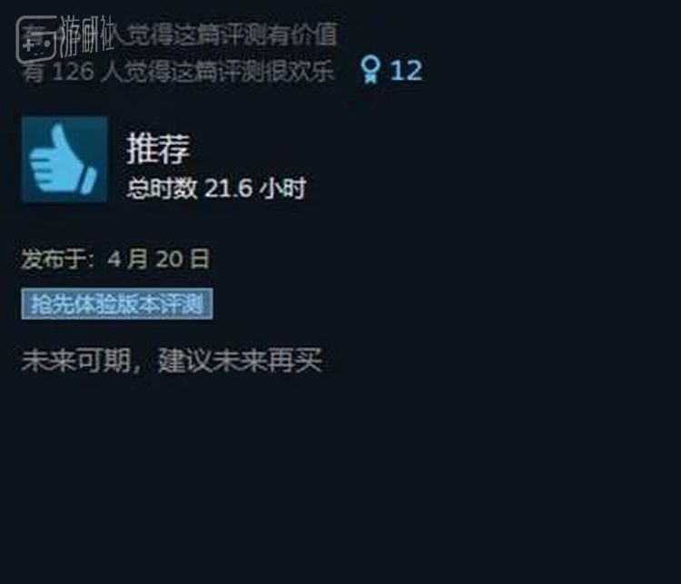This screenshot has height=584, width=681.
Task: Click the 有价值 helpful word
Action: point(302,34)
